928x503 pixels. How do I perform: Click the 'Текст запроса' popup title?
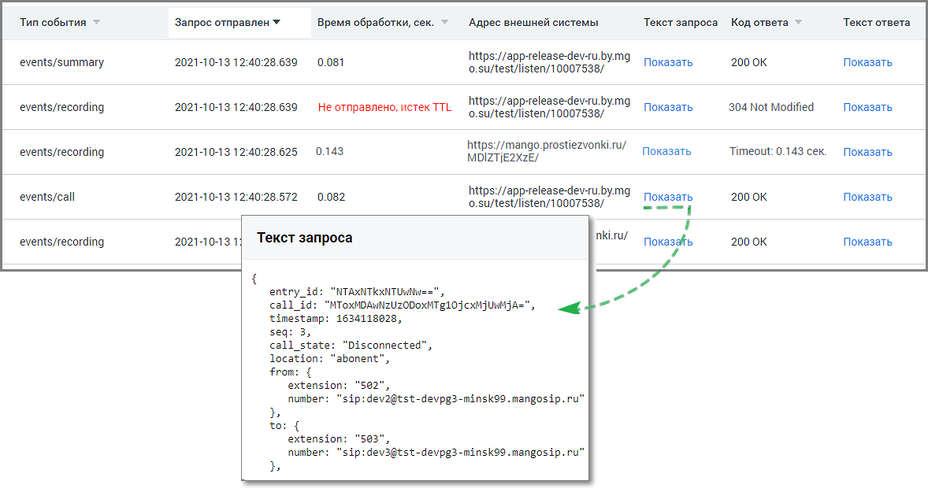coord(305,238)
